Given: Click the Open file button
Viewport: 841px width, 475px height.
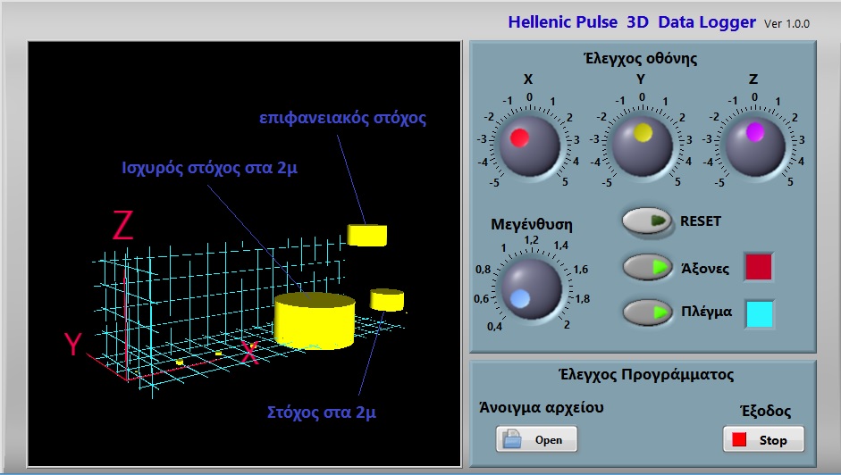Looking at the screenshot, I should click(536, 439).
